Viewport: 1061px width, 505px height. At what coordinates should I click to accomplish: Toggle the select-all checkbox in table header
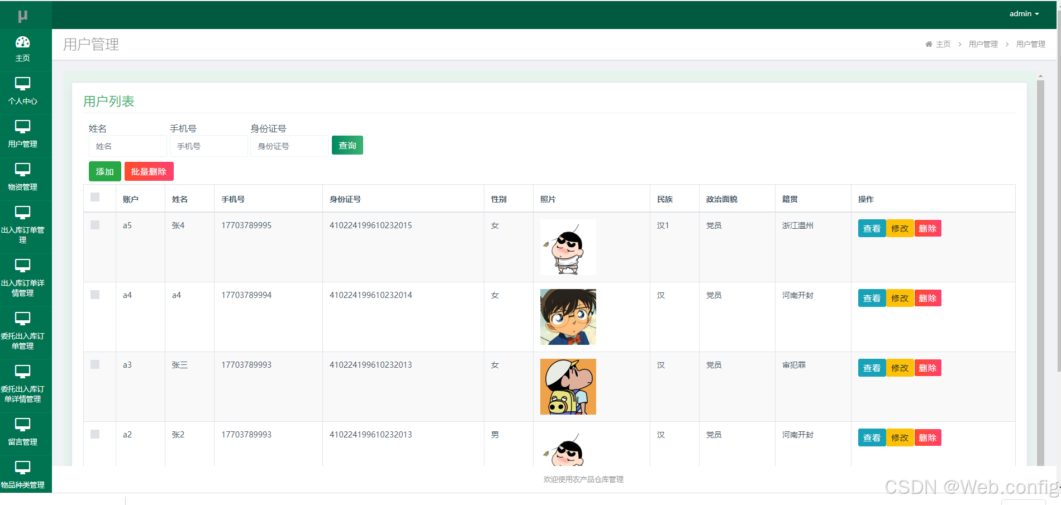pos(95,197)
